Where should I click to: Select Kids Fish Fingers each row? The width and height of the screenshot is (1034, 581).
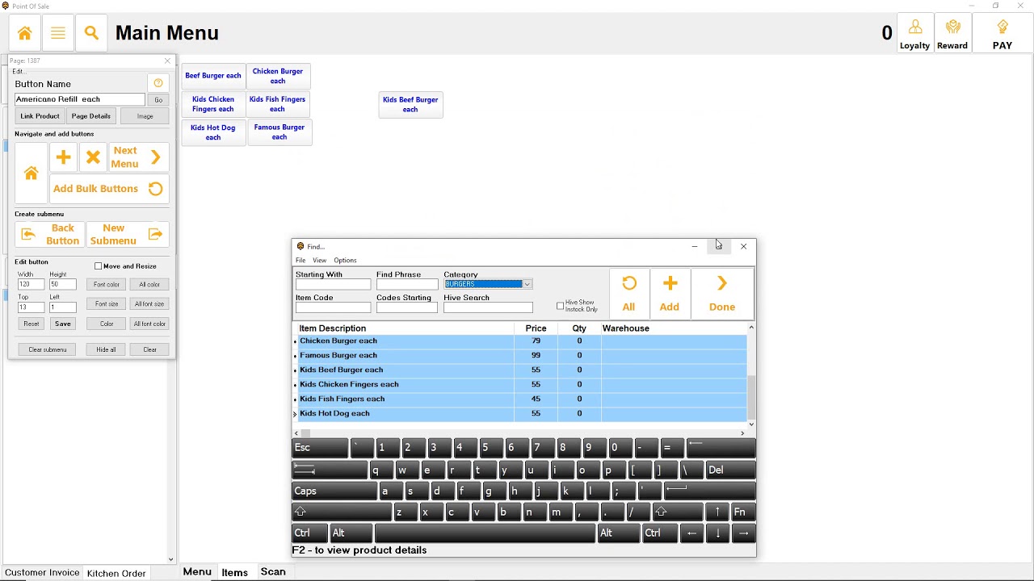coord(521,399)
